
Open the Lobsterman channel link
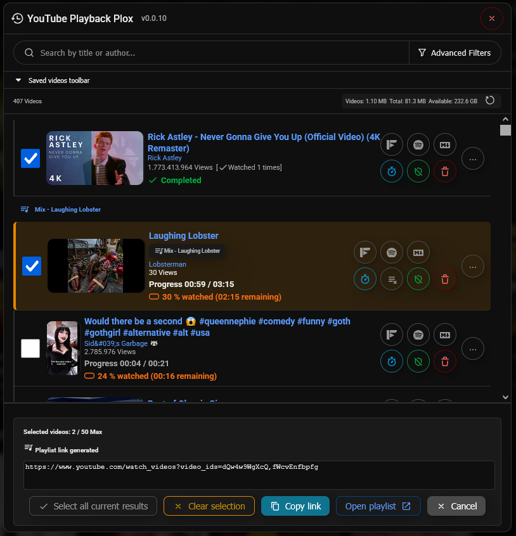tap(167, 264)
